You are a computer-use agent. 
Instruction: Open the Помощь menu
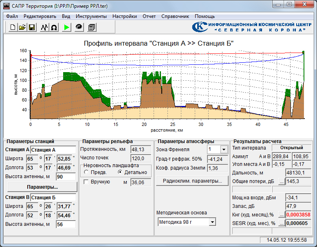(205, 16)
